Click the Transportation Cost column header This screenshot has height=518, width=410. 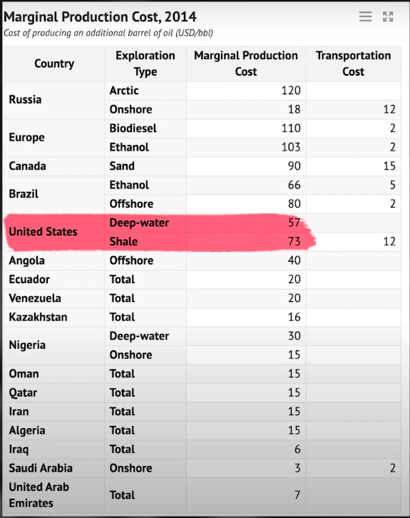353,64
